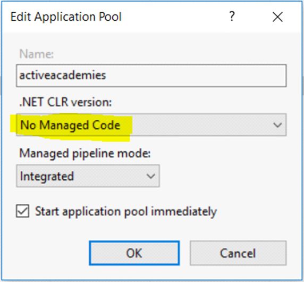The width and height of the screenshot is (304, 282).
Task: Click the checkmark box beside Start application
Action: [x=23, y=211]
